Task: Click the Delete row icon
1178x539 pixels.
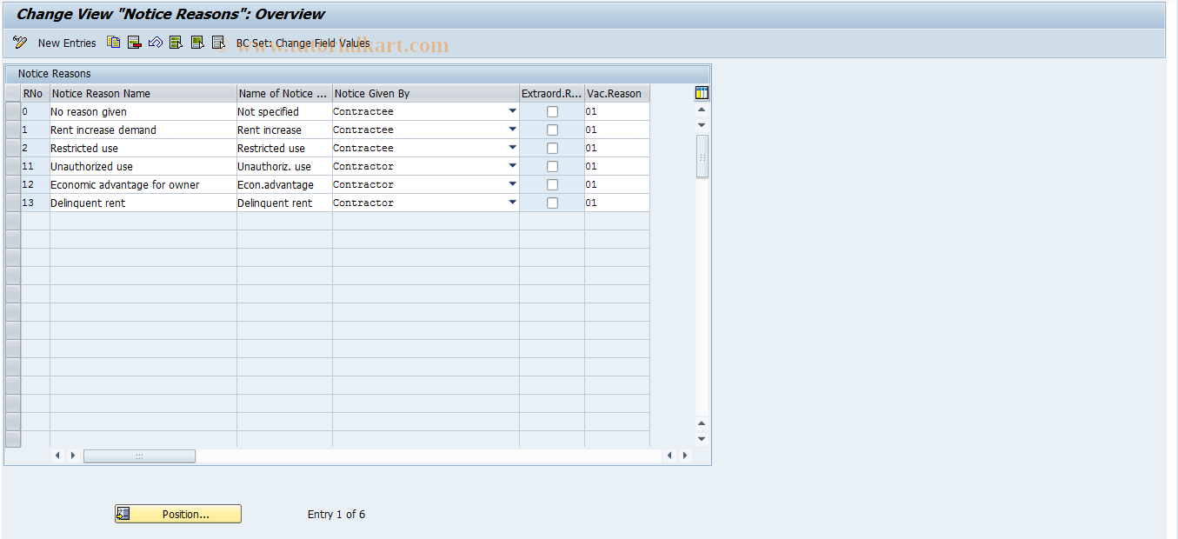Action: [x=135, y=42]
